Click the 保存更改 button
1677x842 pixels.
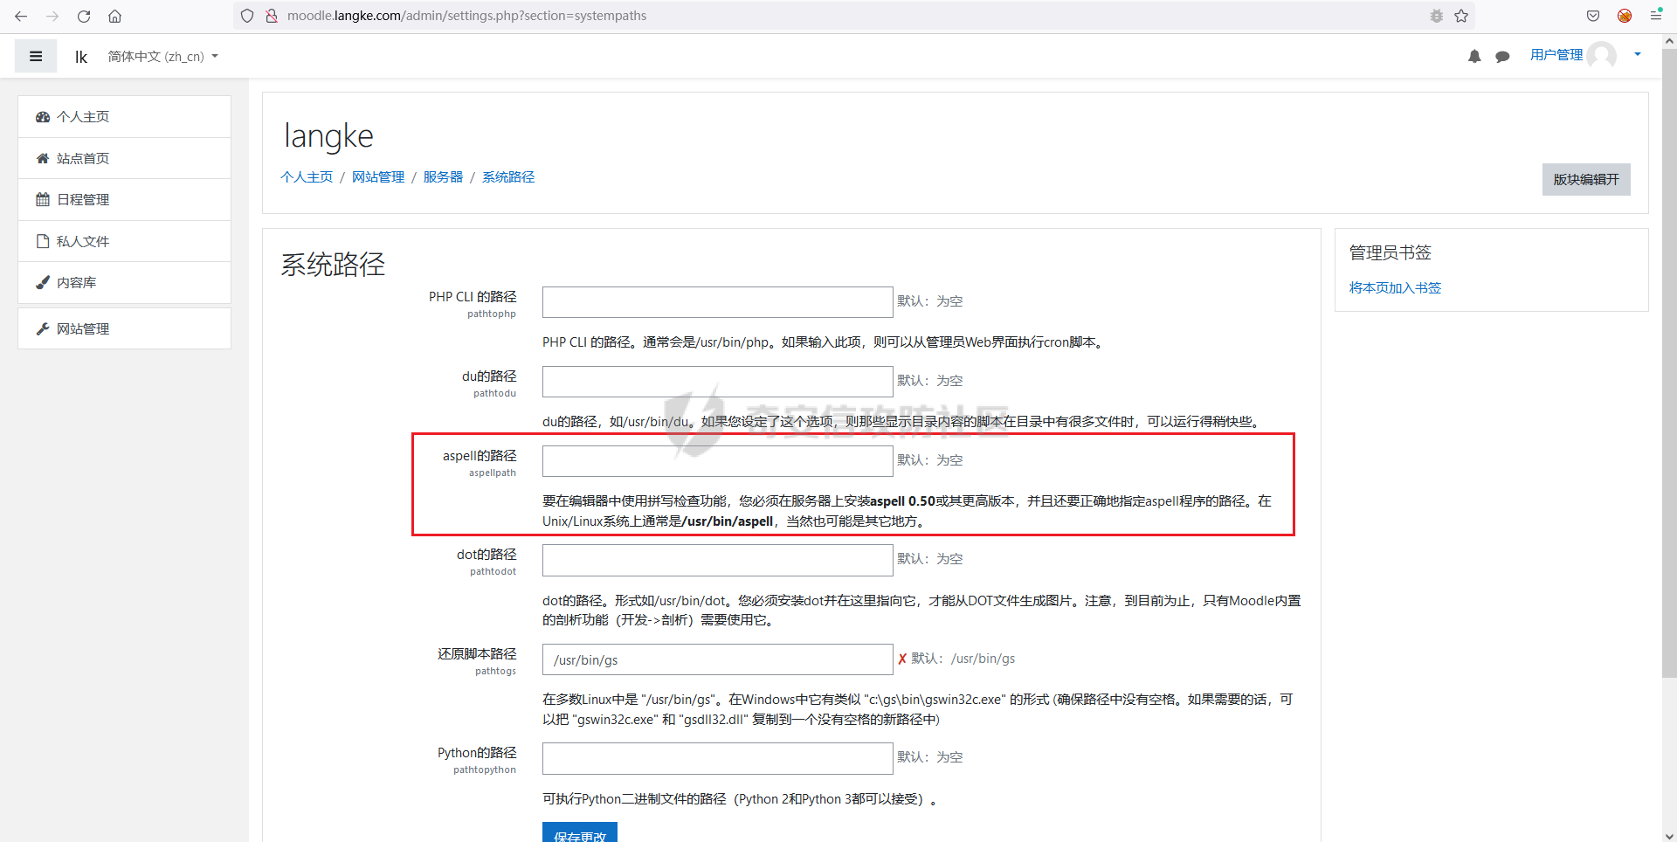point(579,833)
